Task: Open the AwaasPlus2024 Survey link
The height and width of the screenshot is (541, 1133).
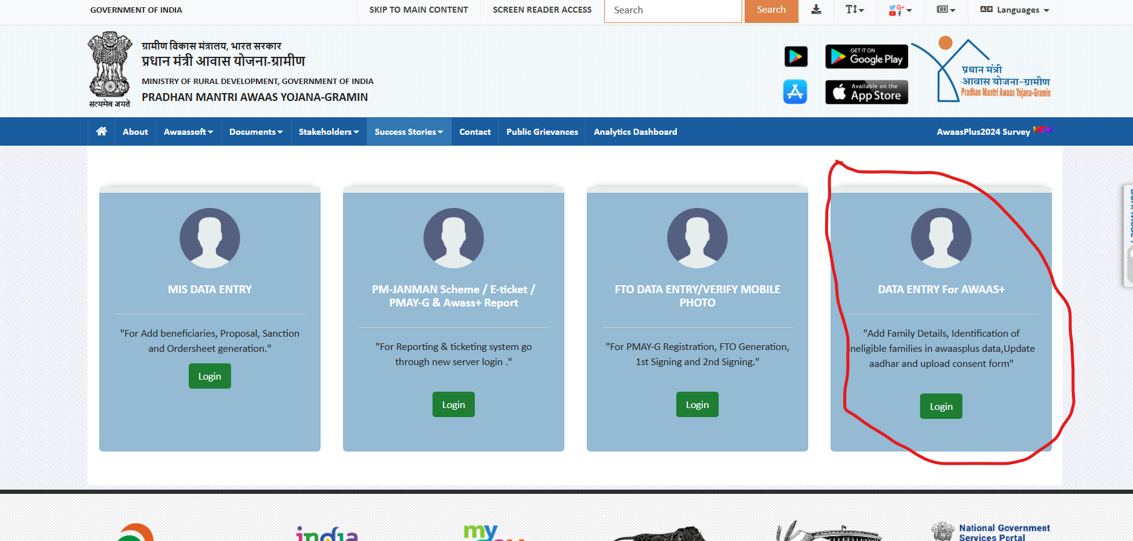Action: pos(983,132)
